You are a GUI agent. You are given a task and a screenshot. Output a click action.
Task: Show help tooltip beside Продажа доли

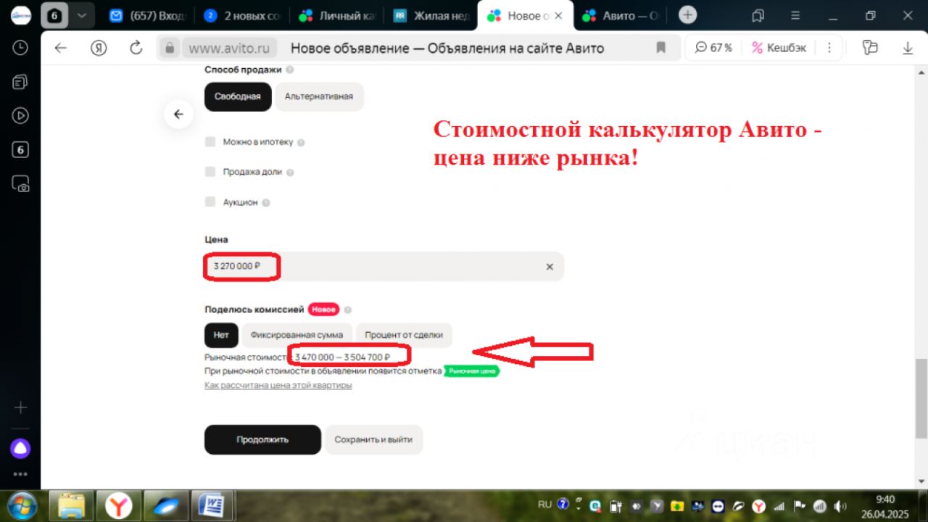(290, 173)
